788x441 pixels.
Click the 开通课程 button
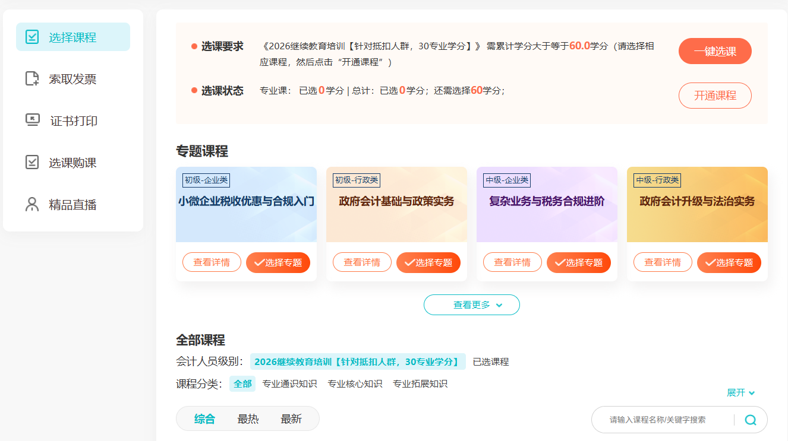[x=715, y=96]
